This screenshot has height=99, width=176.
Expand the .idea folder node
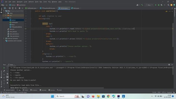pyautogui.click(x=6, y=13)
